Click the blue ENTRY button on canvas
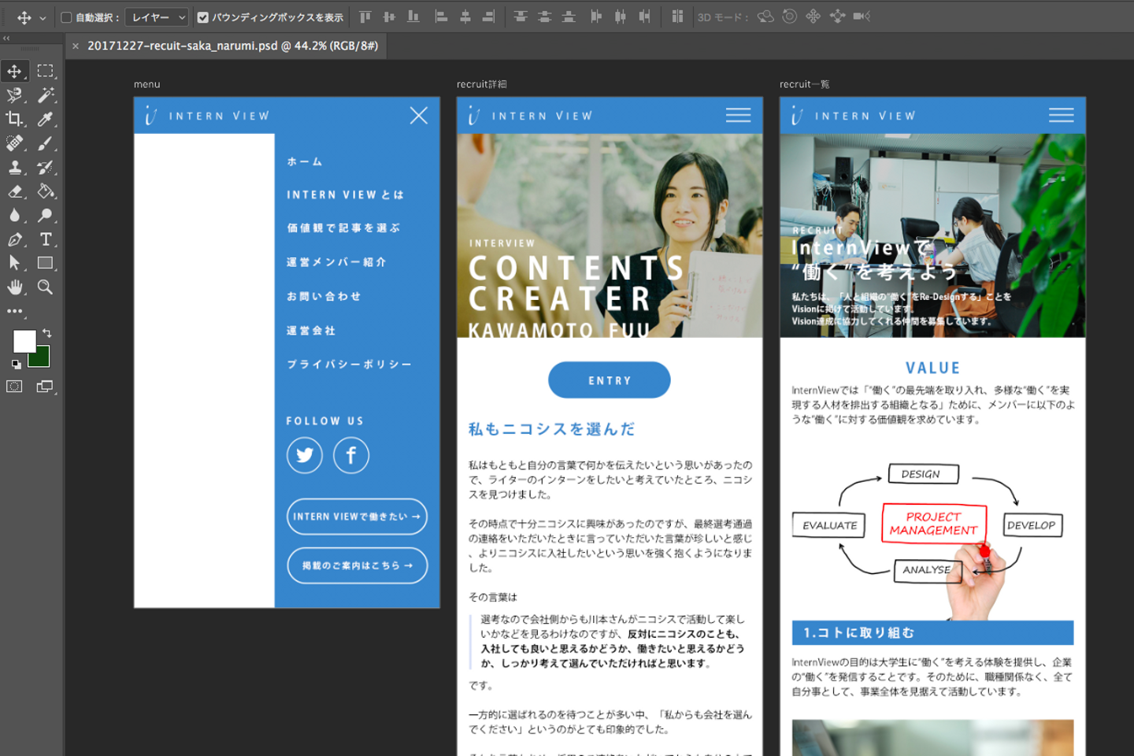 [x=609, y=380]
